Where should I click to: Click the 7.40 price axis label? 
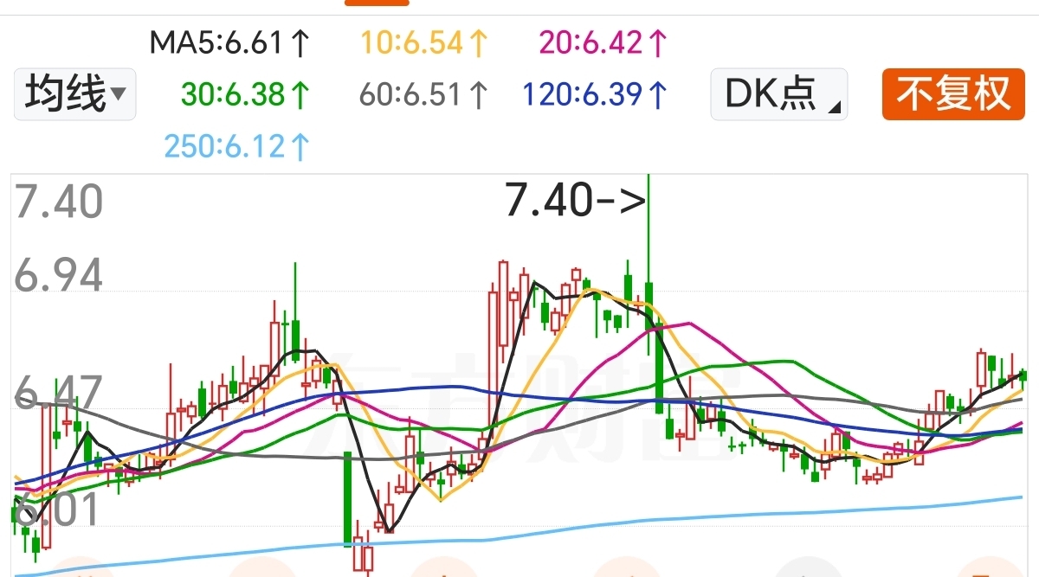(x=59, y=202)
